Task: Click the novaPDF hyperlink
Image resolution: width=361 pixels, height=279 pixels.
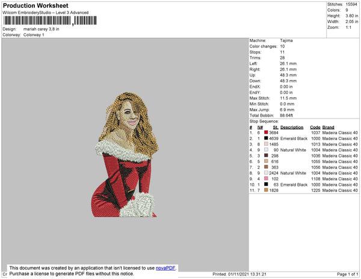Action: tap(165, 268)
